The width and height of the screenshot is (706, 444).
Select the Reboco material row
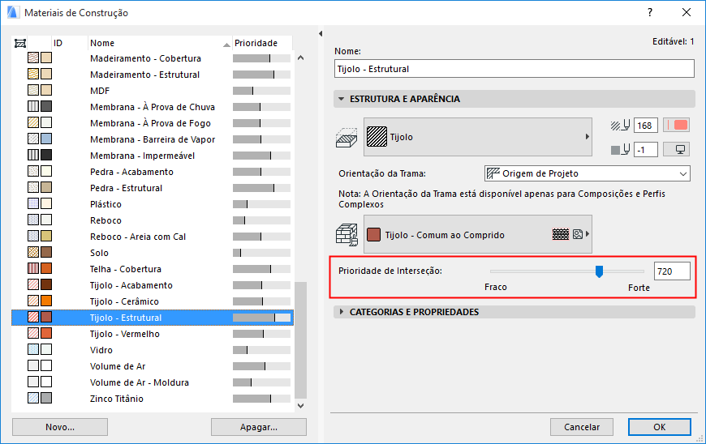pos(153,220)
